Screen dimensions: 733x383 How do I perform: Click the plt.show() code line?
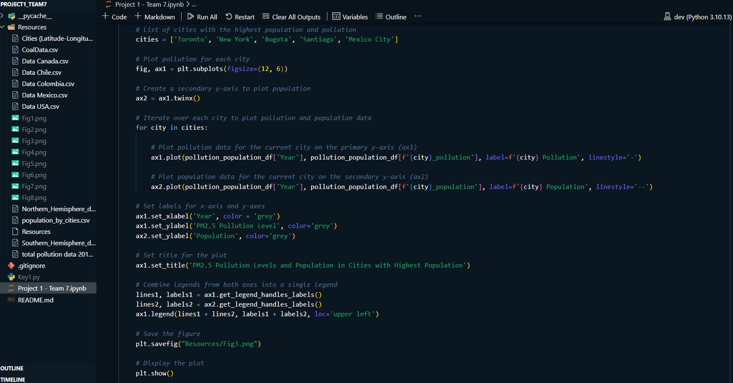[x=154, y=374]
